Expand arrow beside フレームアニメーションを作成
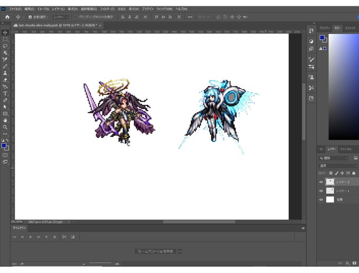Screen dimensions: 359x273 pos(179,251)
